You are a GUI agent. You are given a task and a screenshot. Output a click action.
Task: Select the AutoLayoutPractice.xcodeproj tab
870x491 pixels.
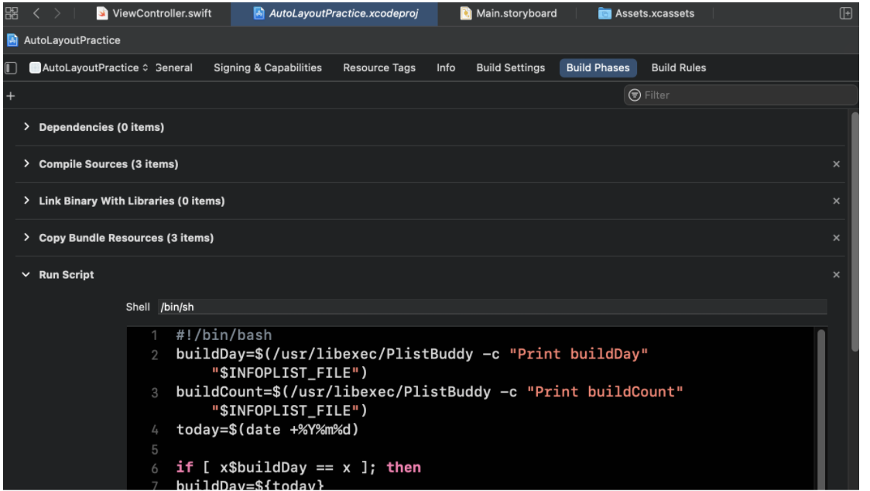point(335,13)
